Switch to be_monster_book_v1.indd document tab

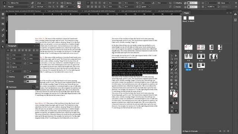coord(23,11)
